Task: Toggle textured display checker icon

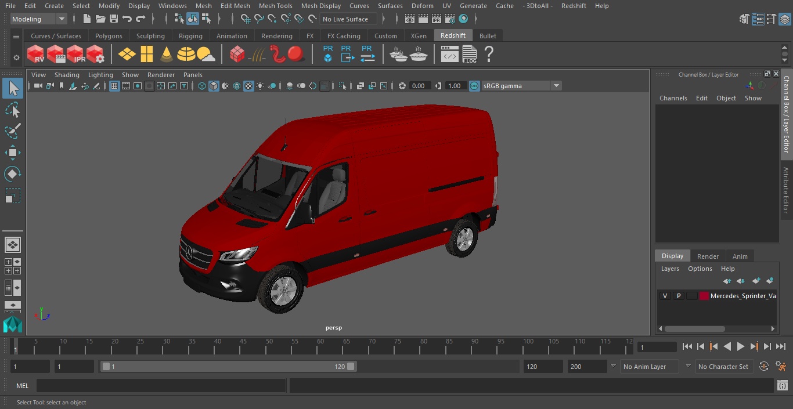Action: [x=248, y=86]
